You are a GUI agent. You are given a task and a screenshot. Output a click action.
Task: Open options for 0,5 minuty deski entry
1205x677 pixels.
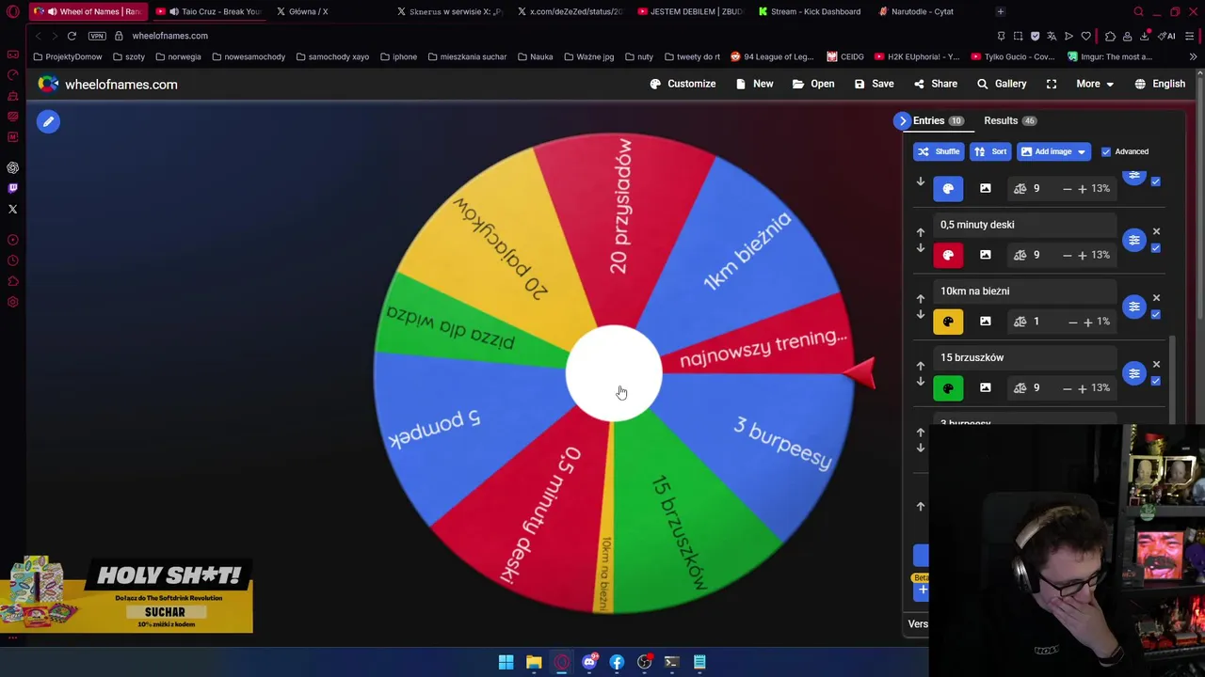pyautogui.click(x=1134, y=241)
